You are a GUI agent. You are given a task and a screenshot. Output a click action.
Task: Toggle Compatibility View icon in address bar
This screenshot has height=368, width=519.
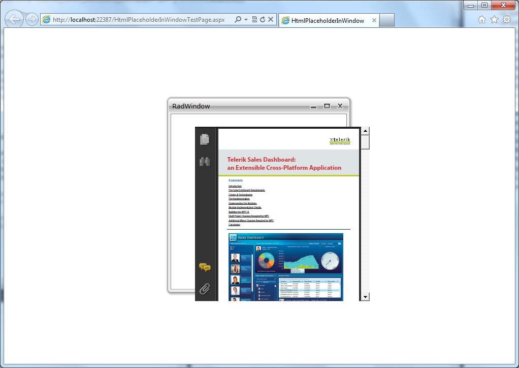coord(254,19)
